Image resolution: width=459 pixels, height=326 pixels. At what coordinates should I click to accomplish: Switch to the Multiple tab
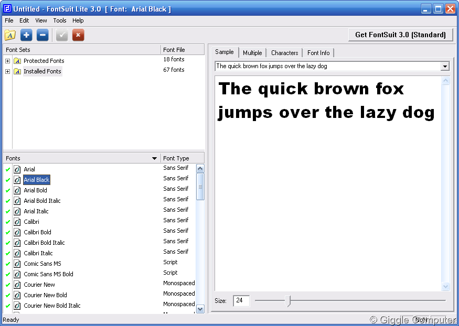(x=252, y=53)
